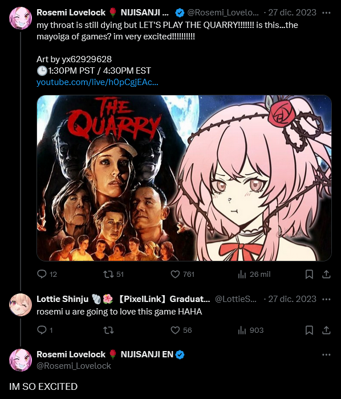341x399 pixels.
Task: Open the @Rosemi_Lovelock handle in bottom tweet
Action: pyautogui.click(x=74, y=366)
